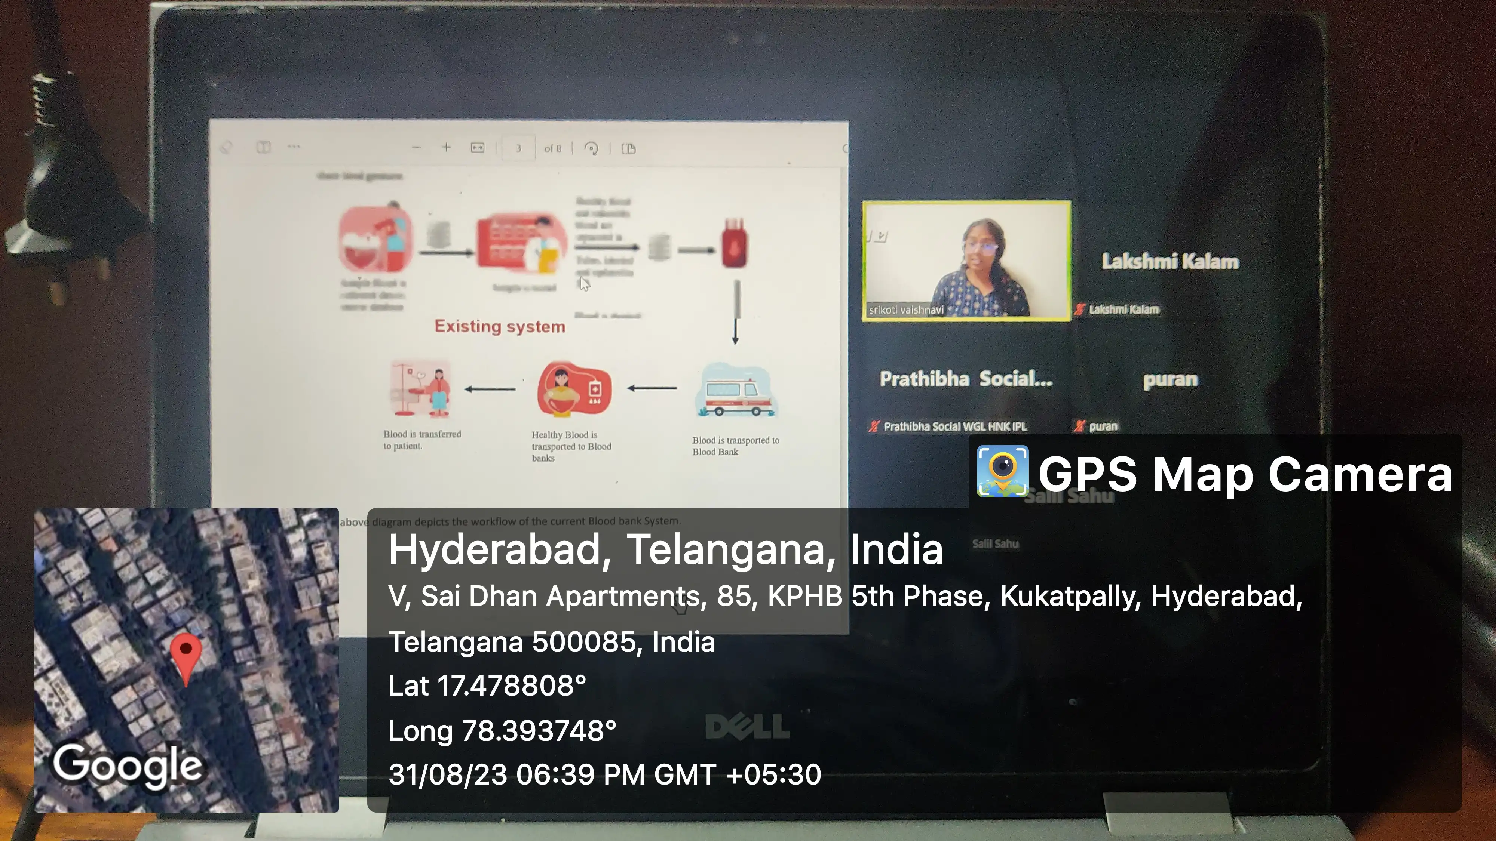Click the zoom in plus icon
This screenshot has height=841, width=1496.
pyautogui.click(x=446, y=147)
